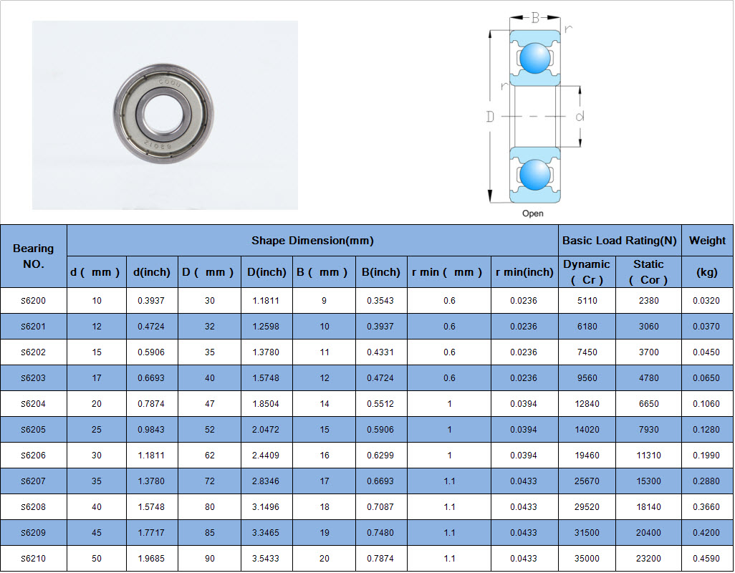Viewport: 735px width, 573px height.
Task: Click the B width label atop diagram
Action: click(535, 19)
